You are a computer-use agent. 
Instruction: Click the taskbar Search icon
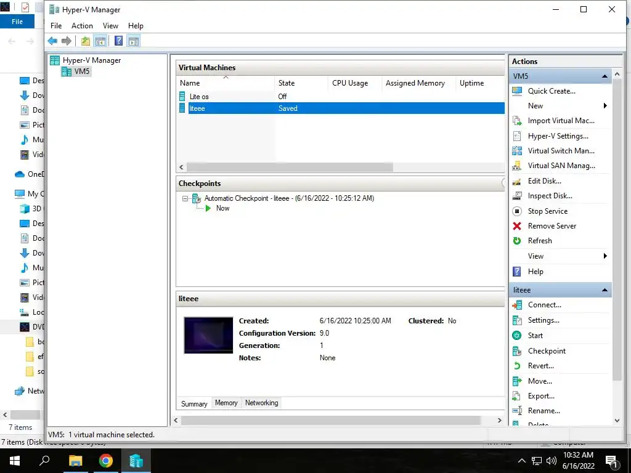(44, 461)
